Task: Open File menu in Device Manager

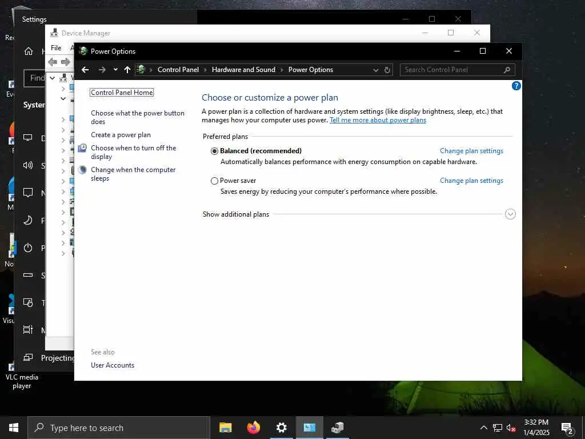Action: (x=56, y=48)
